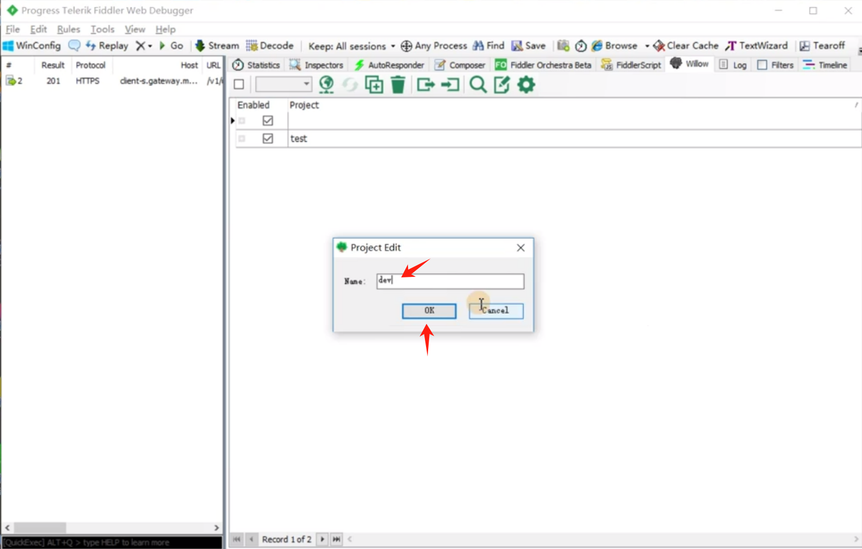Go to the last record

click(x=336, y=539)
